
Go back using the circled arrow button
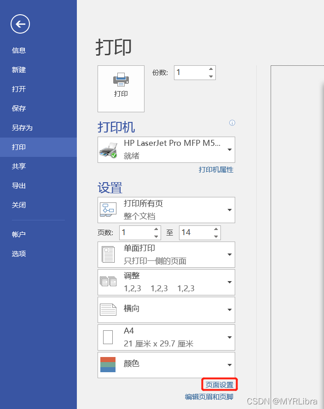point(20,24)
